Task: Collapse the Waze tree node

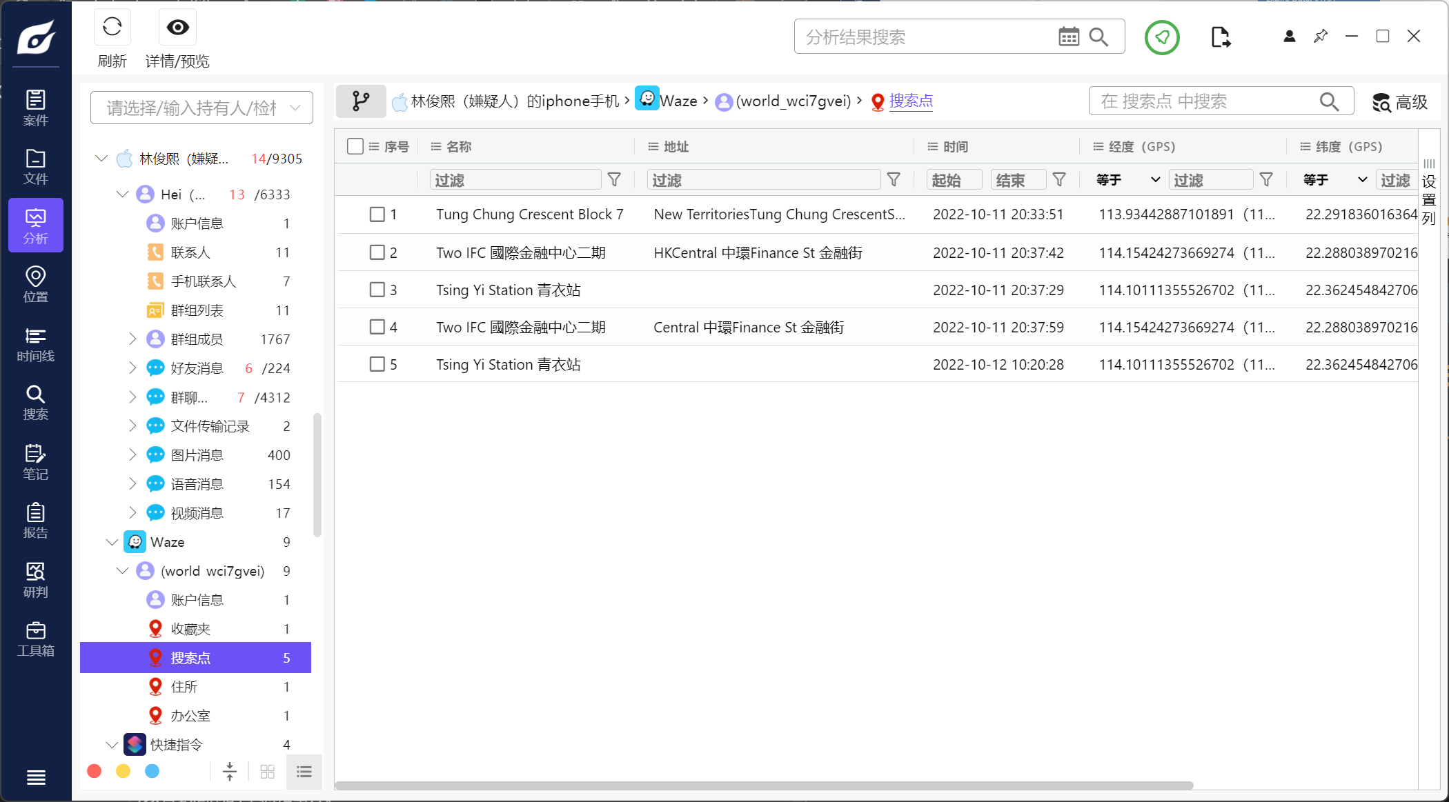Action: point(112,542)
